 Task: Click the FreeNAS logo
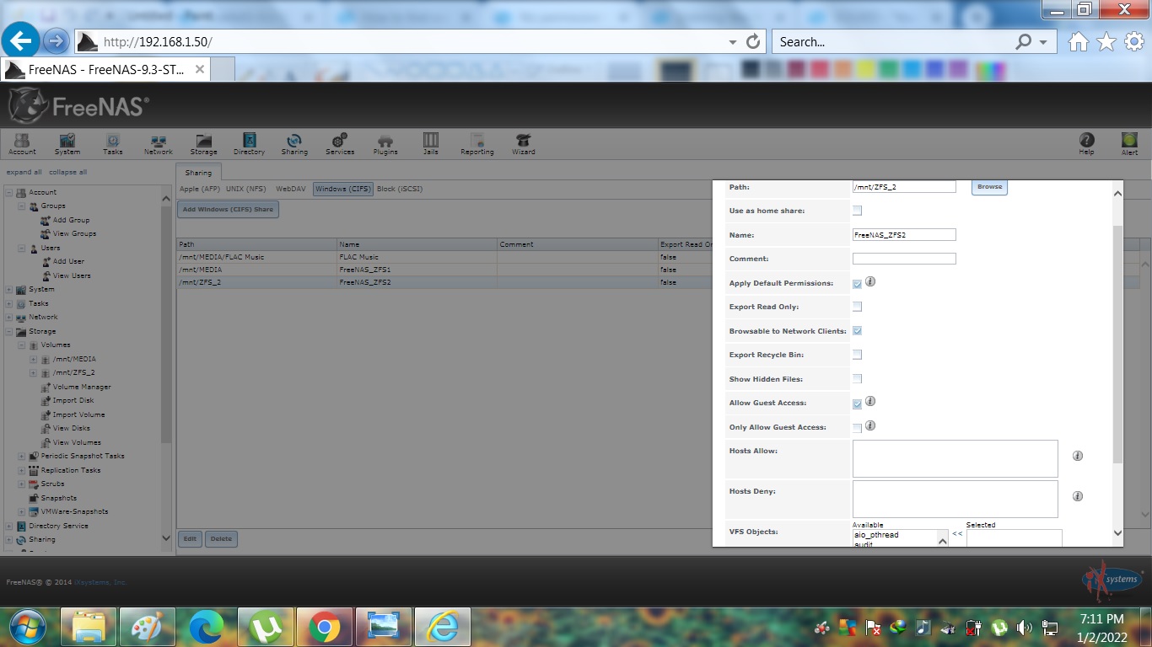click(78, 106)
